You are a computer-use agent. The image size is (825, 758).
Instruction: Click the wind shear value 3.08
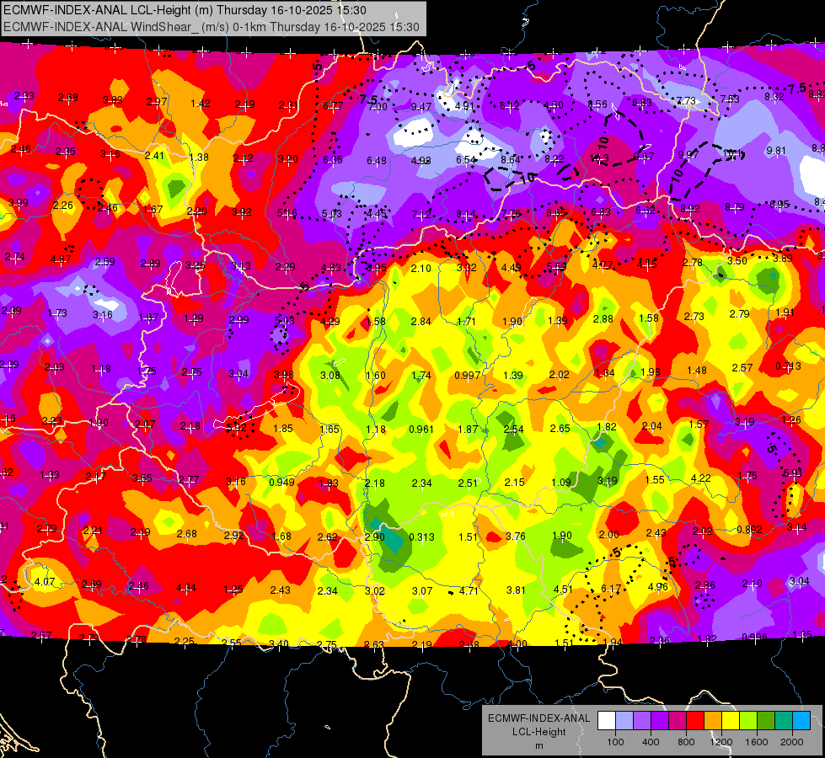[330, 375]
